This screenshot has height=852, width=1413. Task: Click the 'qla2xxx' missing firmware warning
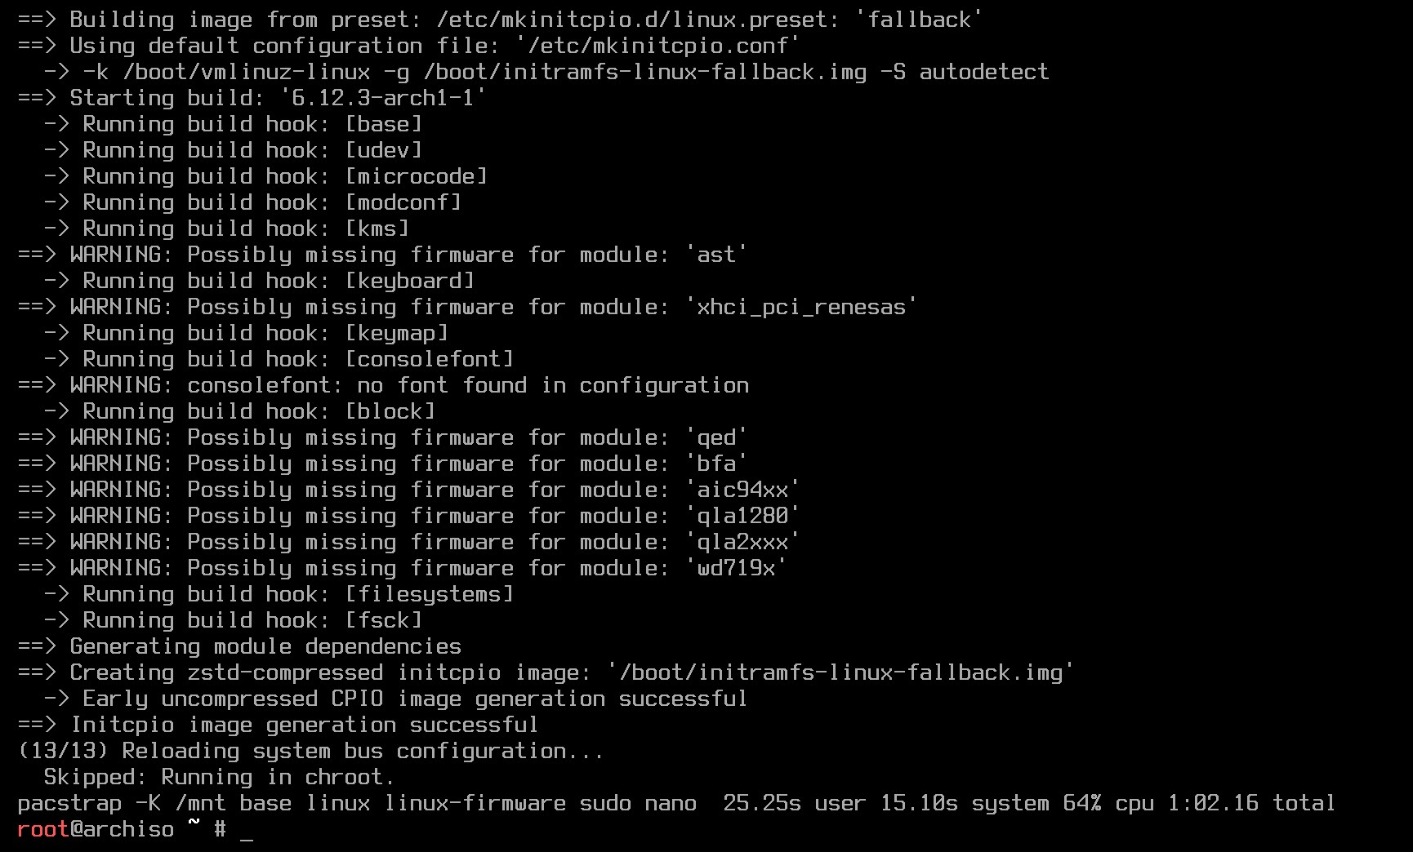click(408, 542)
